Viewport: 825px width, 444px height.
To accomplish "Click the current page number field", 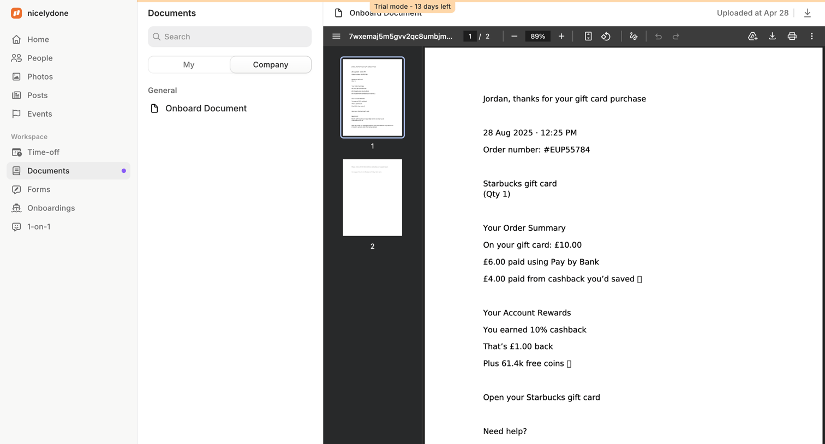I will [470, 37].
